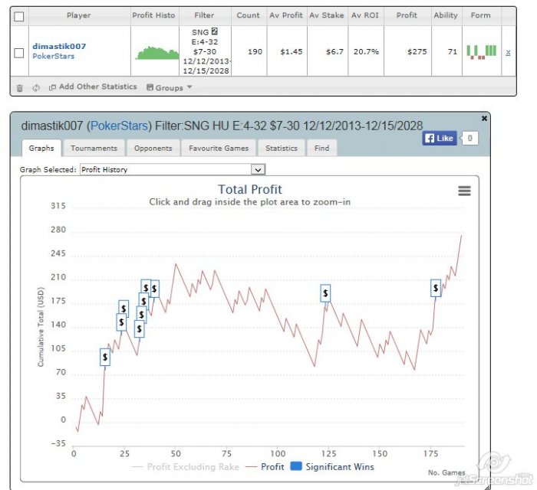Image resolution: width=537 pixels, height=490 pixels.
Task: Tick the select-all checkbox in the table header
Action: pos(19,15)
